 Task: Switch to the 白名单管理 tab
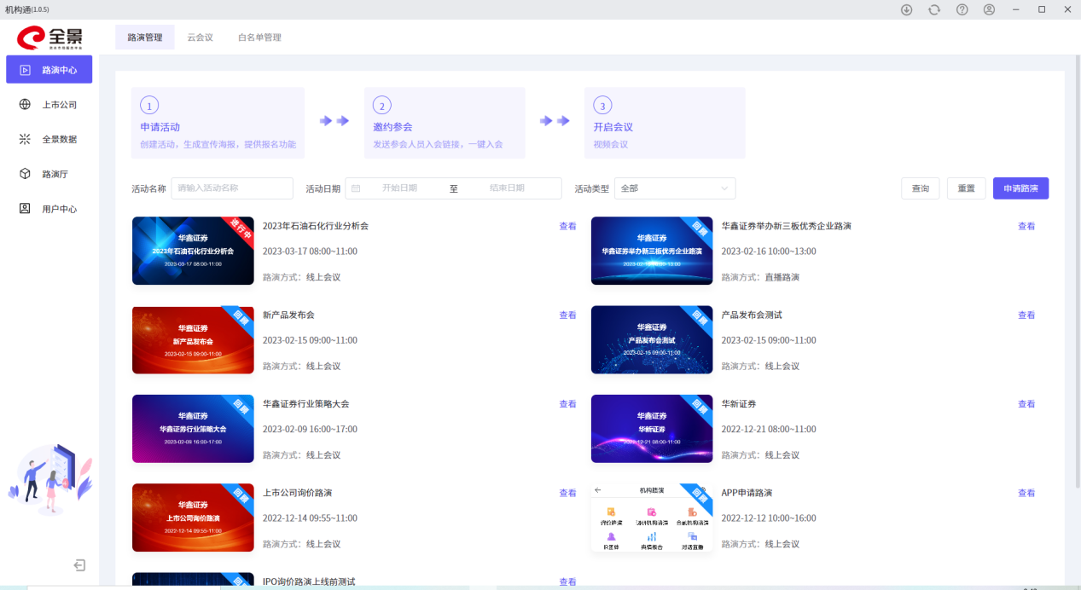pos(259,38)
